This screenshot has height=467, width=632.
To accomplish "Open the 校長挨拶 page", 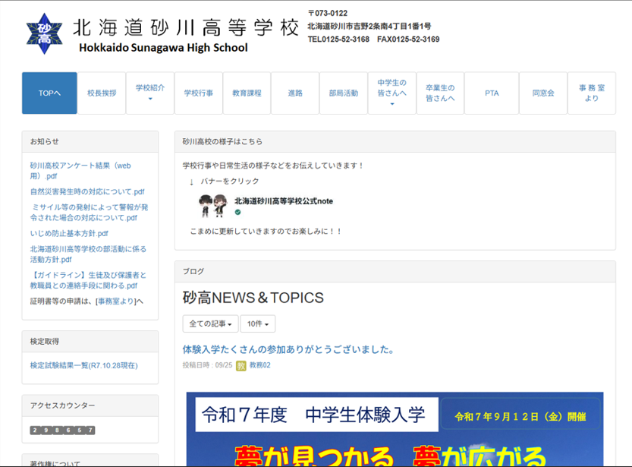I will [x=102, y=93].
